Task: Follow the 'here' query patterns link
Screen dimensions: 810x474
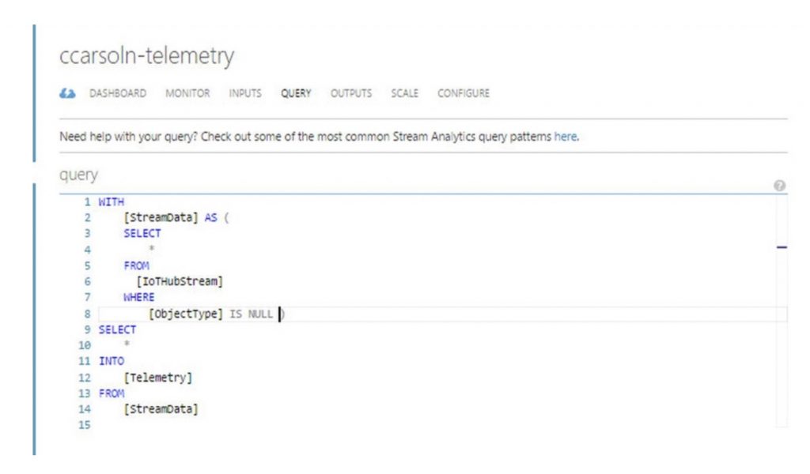Action: pos(565,137)
